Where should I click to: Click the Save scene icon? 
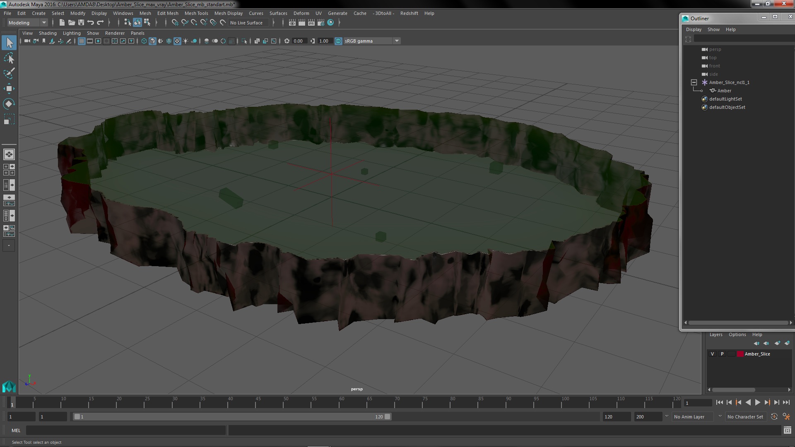click(81, 23)
